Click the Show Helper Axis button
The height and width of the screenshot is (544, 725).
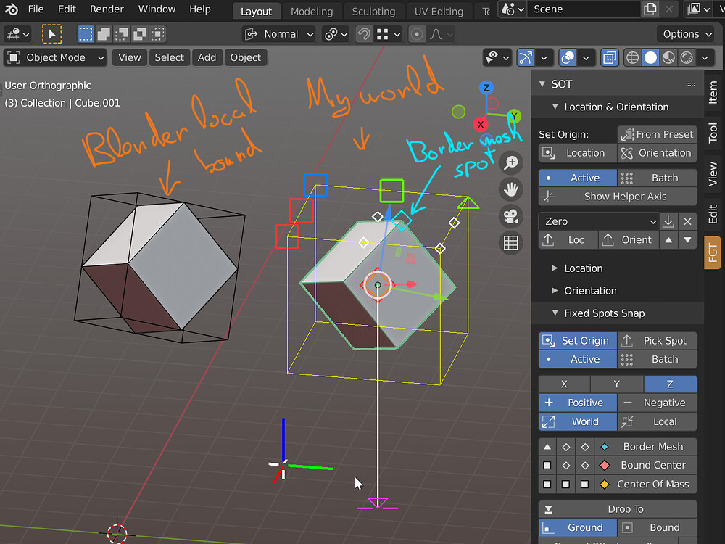point(618,196)
